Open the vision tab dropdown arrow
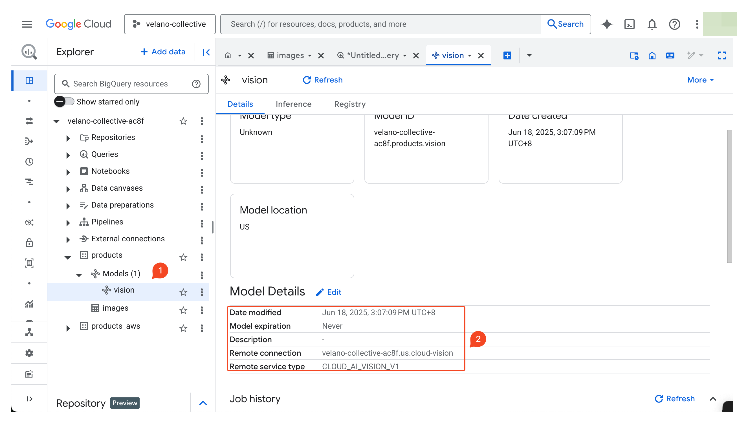Image resolution: width=748 pixels, height=423 pixels. pyautogui.click(x=470, y=55)
